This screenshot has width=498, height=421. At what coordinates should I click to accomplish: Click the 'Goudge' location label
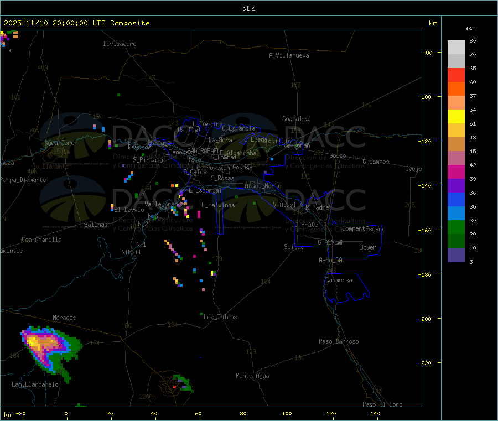(x=242, y=167)
